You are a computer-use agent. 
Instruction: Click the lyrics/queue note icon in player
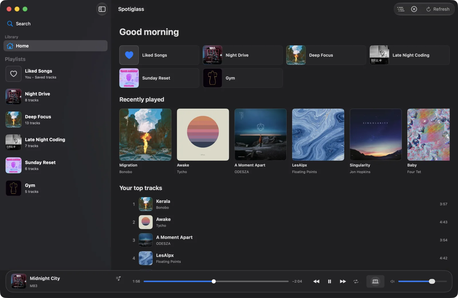118,278
